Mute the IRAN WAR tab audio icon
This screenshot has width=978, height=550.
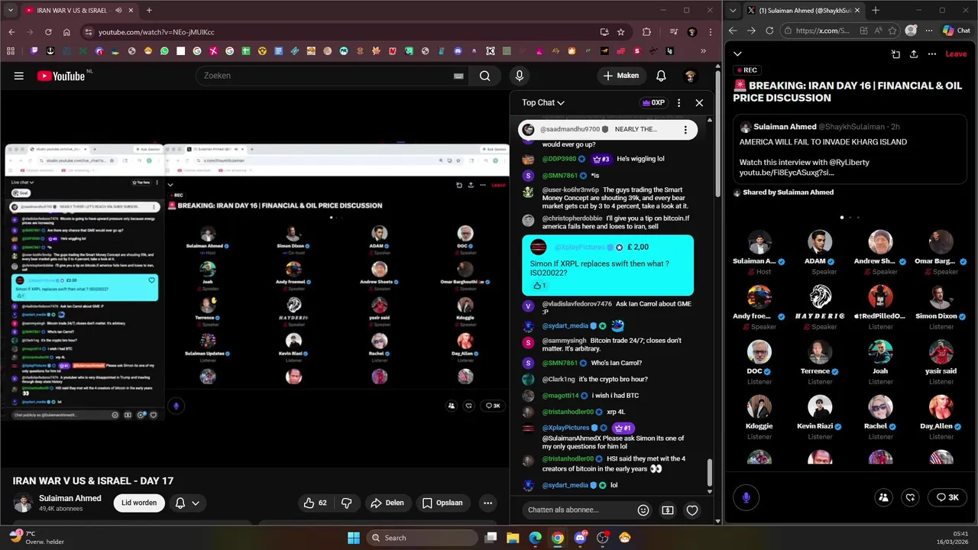coord(118,11)
